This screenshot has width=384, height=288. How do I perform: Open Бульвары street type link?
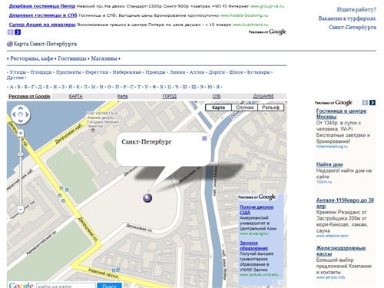[259, 72]
